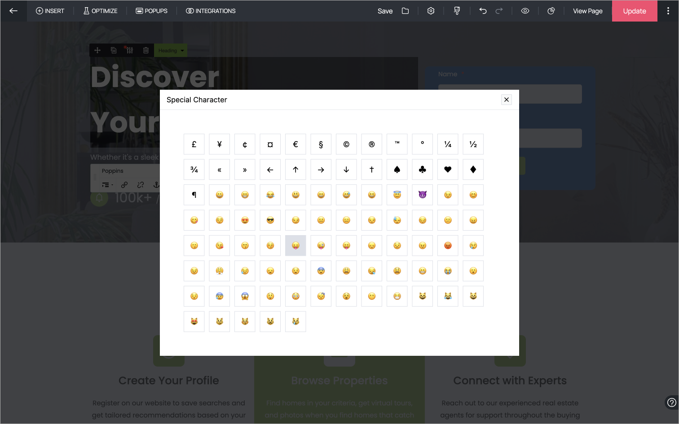Viewport: 679px width, 424px height.
Task: Duplicate the heading element
Action: [x=114, y=50]
